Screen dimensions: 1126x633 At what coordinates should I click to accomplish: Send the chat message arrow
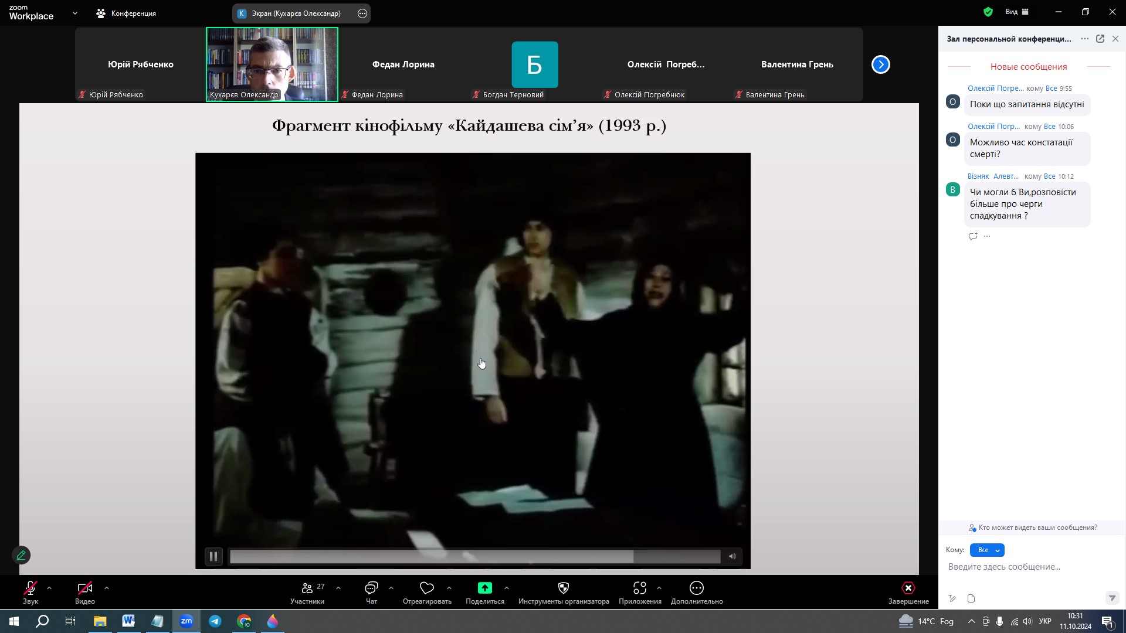tap(1112, 598)
